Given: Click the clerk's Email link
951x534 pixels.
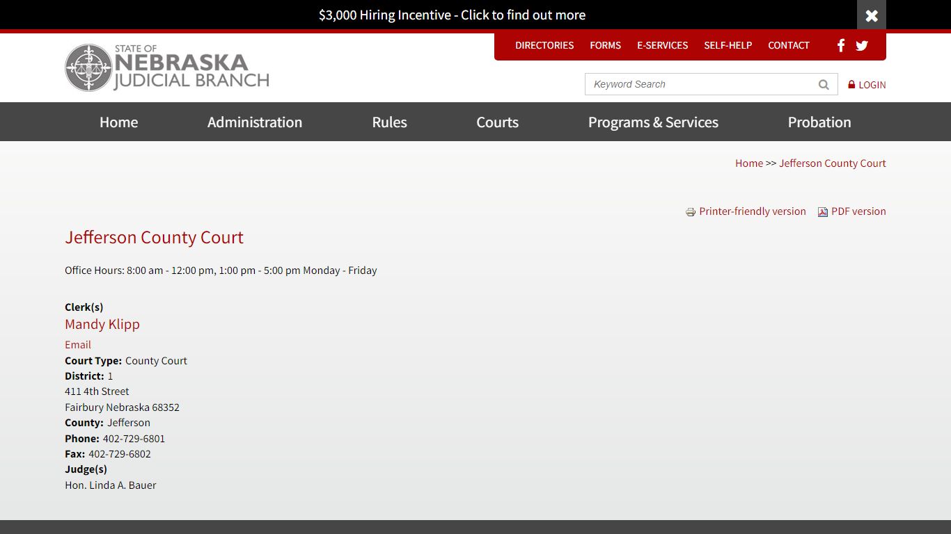Looking at the screenshot, I should [x=78, y=345].
